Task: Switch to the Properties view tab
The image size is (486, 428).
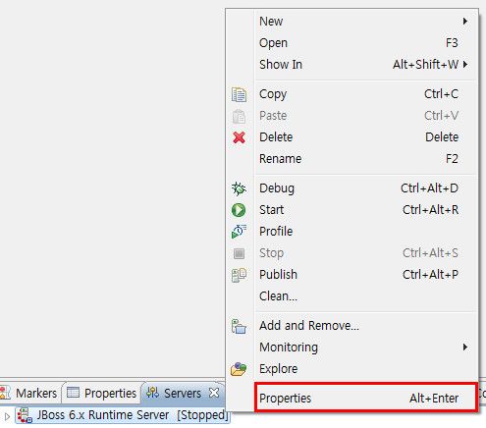Action: [102, 393]
